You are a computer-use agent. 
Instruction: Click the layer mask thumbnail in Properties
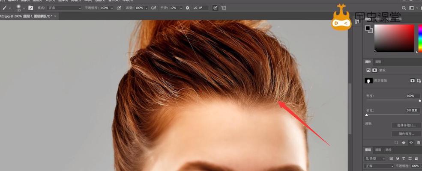[x=368, y=80]
